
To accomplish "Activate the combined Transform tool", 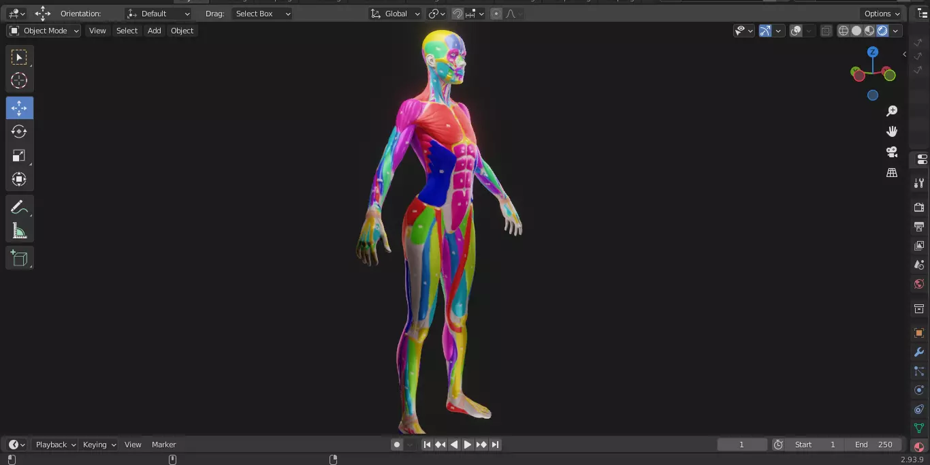I will point(19,179).
